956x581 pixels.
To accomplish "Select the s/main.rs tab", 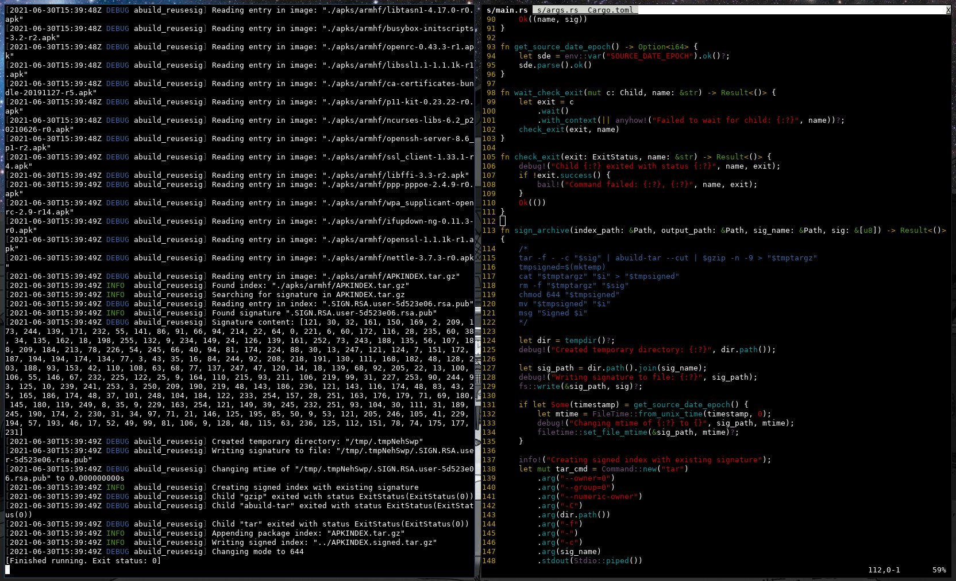I will coord(507,10).
